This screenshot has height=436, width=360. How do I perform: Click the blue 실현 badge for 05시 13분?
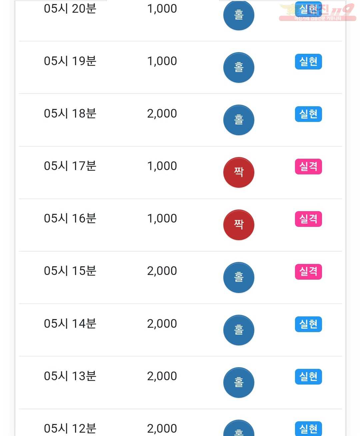tap(308, 377)
